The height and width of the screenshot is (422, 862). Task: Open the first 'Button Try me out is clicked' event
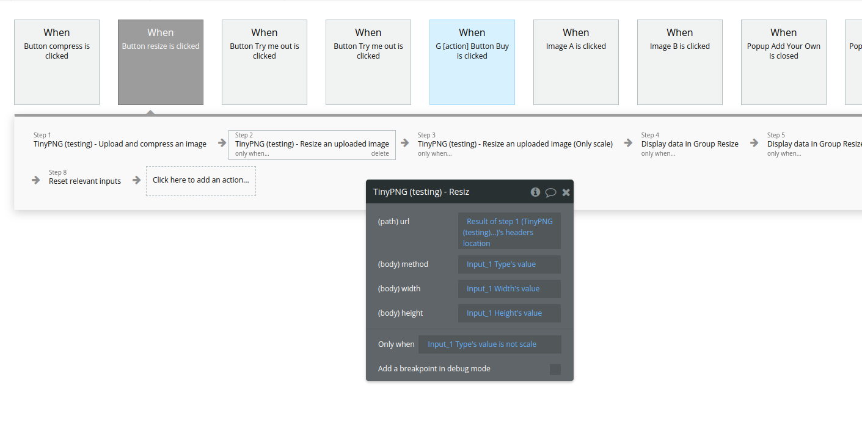tap(265, 62)
